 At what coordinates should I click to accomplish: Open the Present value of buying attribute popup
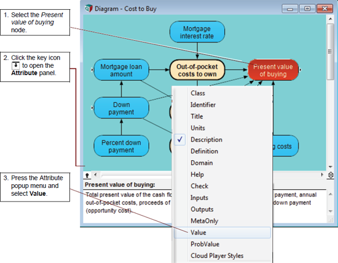120,185
